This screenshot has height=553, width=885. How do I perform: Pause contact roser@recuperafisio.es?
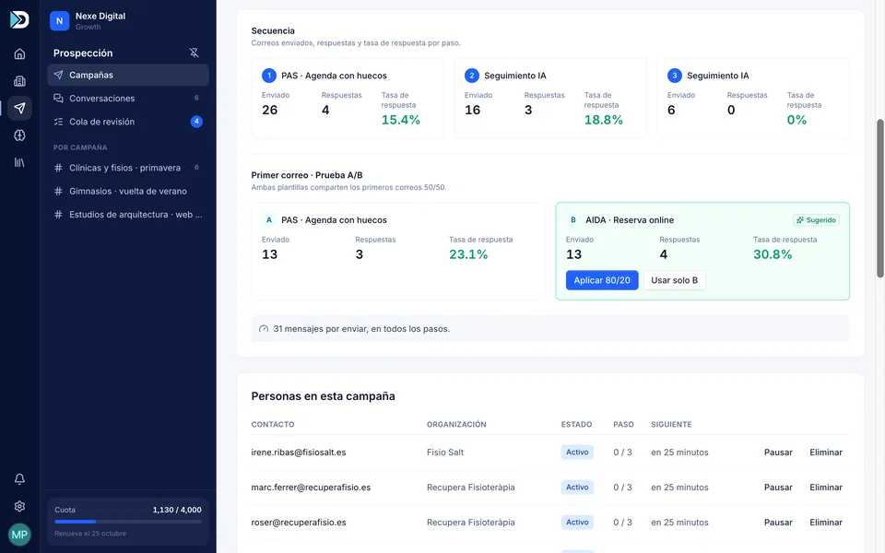point(778,523)
